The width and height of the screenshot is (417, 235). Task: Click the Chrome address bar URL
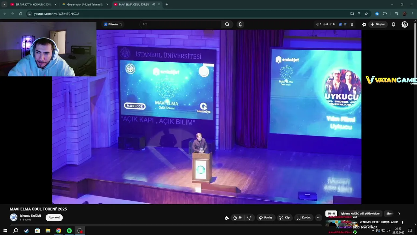(x=56, y=14)
